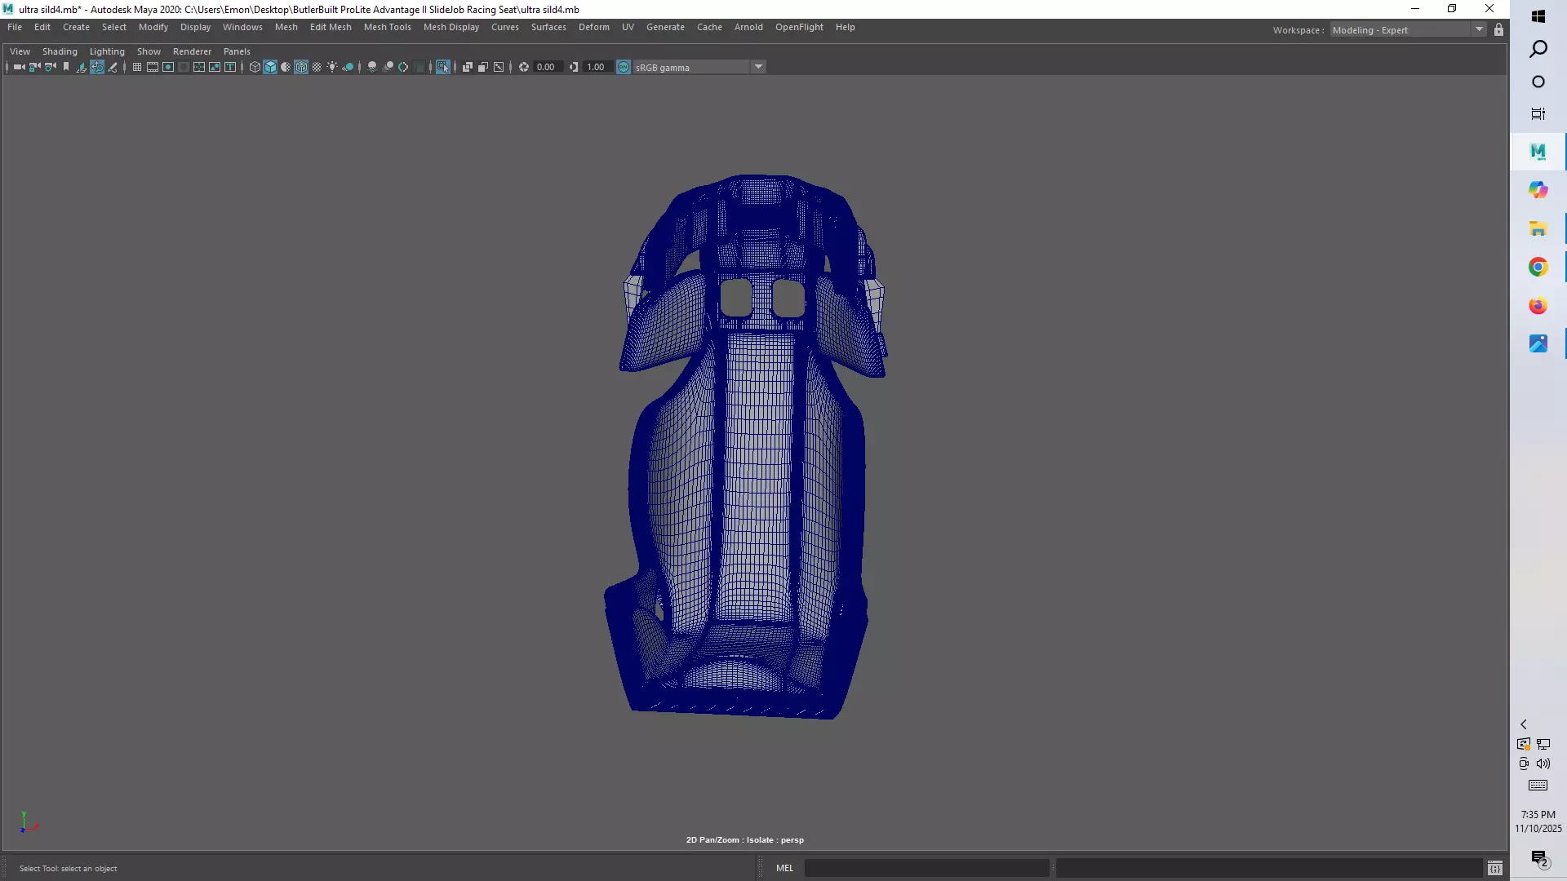Toggle the Gate Mask icon
Screen dimensions: 1567x881
[184, 67]
